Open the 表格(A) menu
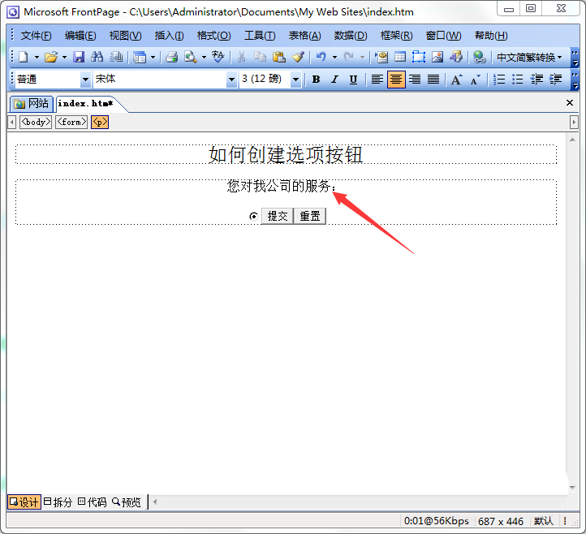This screenshot has height=534, width=586. [x=304, y=36]
